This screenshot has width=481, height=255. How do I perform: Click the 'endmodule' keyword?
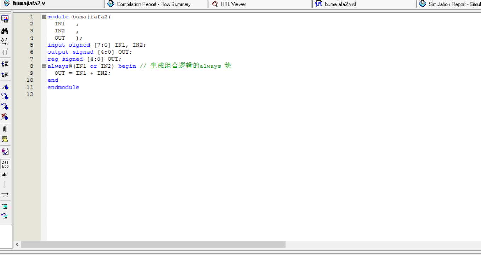point(63,87)
